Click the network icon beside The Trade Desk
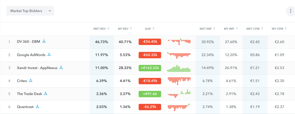 coord(46,94)
